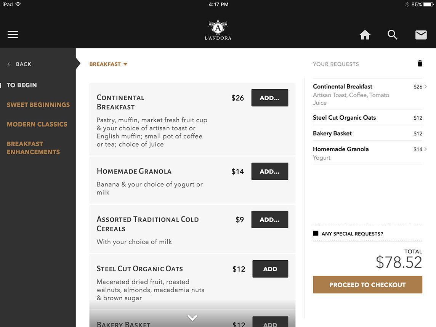
Task: Add Assorted Traditional Cold Cereals
Action: tap(269, 220)
